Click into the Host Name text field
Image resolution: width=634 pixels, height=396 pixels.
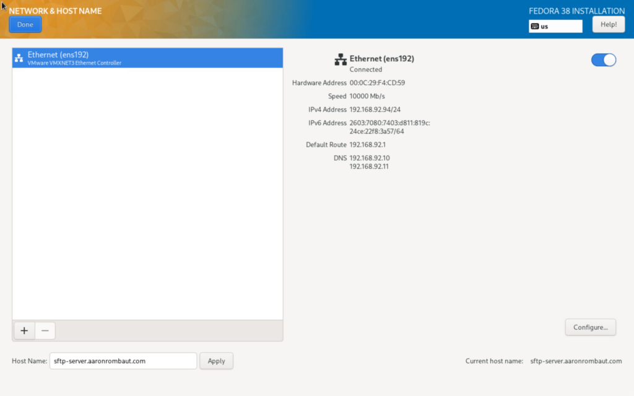coord(123,361)
